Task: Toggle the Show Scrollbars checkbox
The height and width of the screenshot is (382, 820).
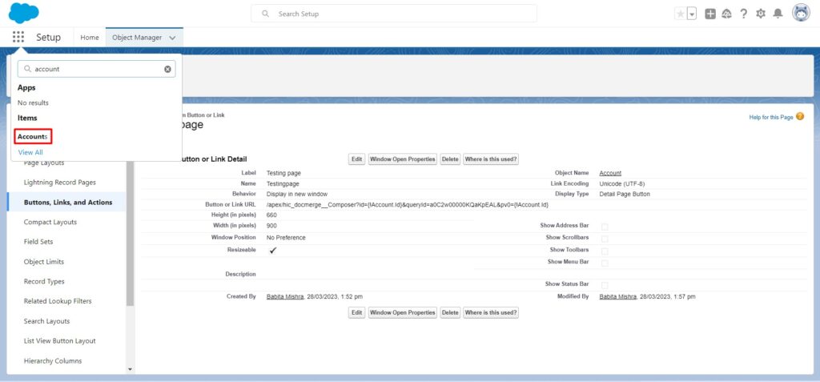Action: [x=605, y=239]
